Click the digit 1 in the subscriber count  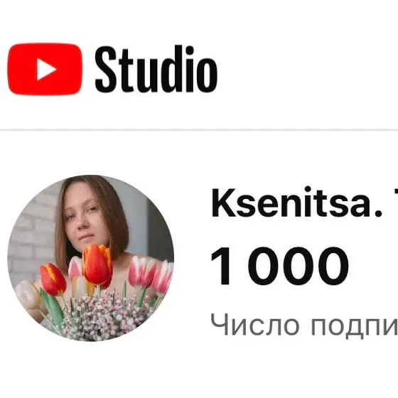tap(221, 266)
